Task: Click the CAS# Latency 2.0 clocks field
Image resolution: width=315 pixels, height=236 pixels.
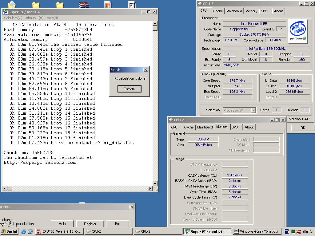Action: pos(235,175)
